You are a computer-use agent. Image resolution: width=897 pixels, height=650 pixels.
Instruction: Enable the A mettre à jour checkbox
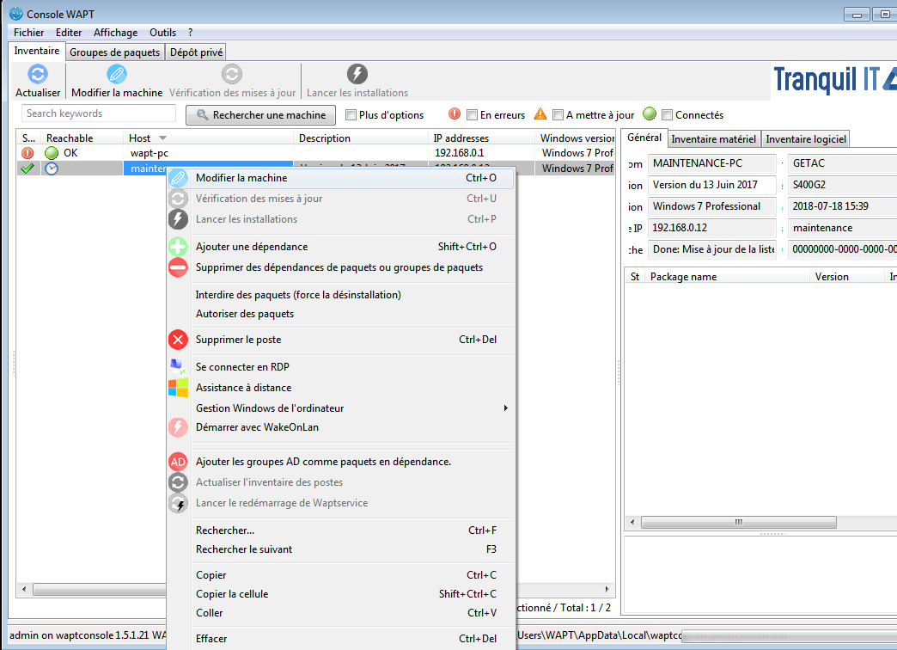(x=558, y=115)
